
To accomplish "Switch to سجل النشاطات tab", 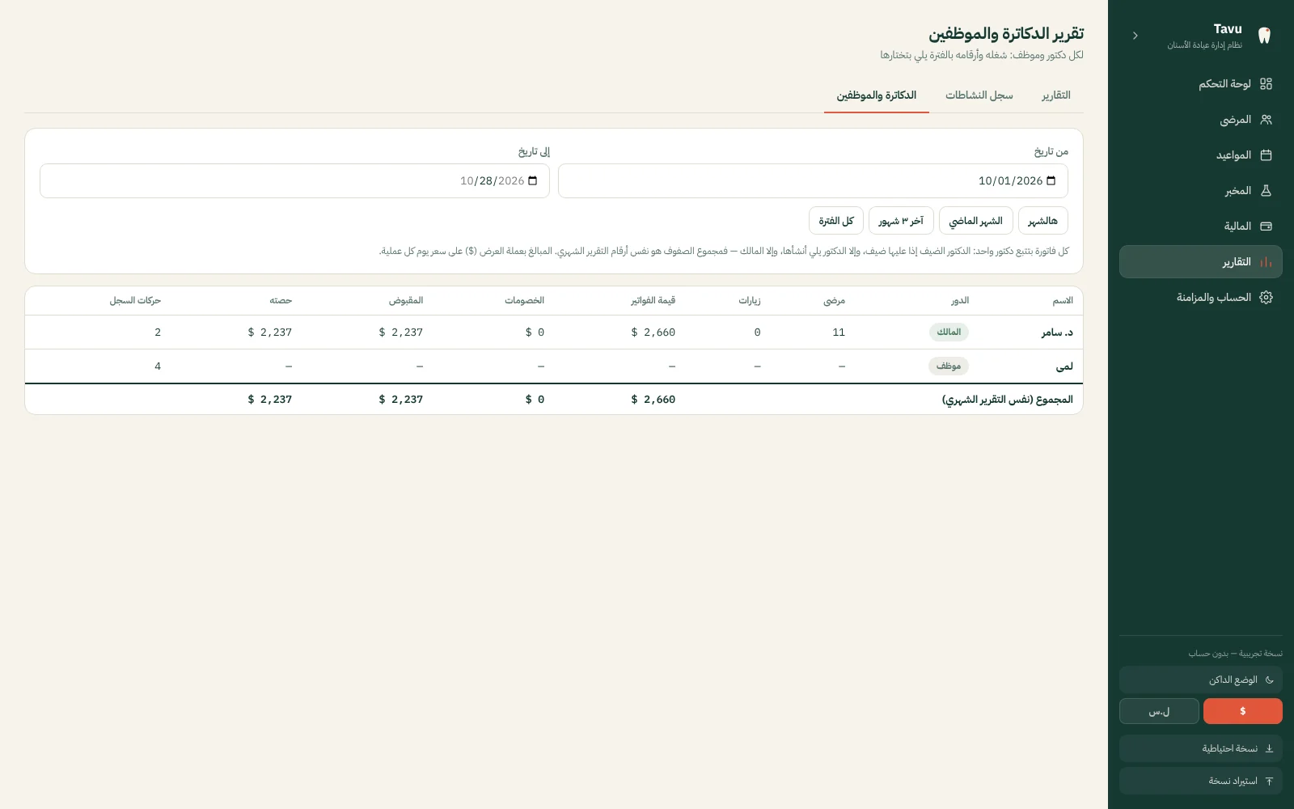I will (979, 95).
